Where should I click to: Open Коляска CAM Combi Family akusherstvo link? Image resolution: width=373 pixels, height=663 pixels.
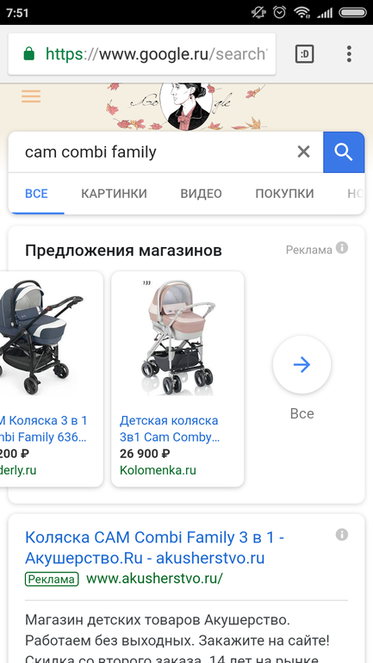click(154, 548)
